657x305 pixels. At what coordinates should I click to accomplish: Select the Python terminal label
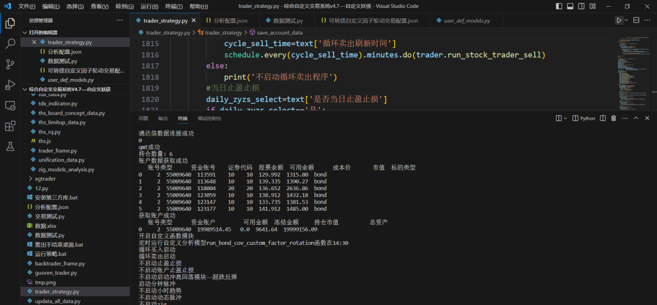(583, 118)
